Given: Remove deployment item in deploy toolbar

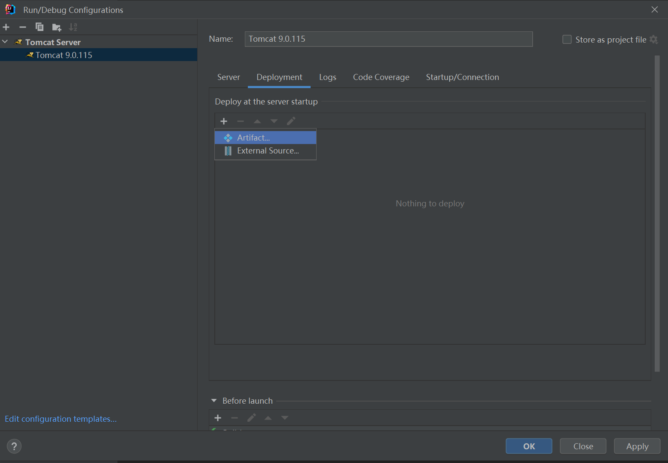Looking at the screenshot, I should pos(241,121).
